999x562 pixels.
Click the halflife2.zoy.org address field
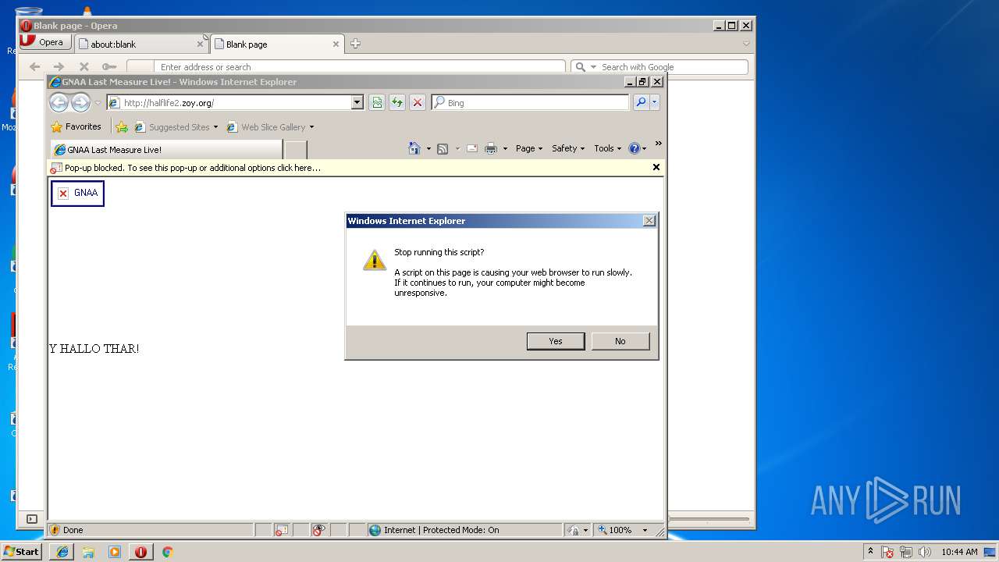click(x=229, y=102)
